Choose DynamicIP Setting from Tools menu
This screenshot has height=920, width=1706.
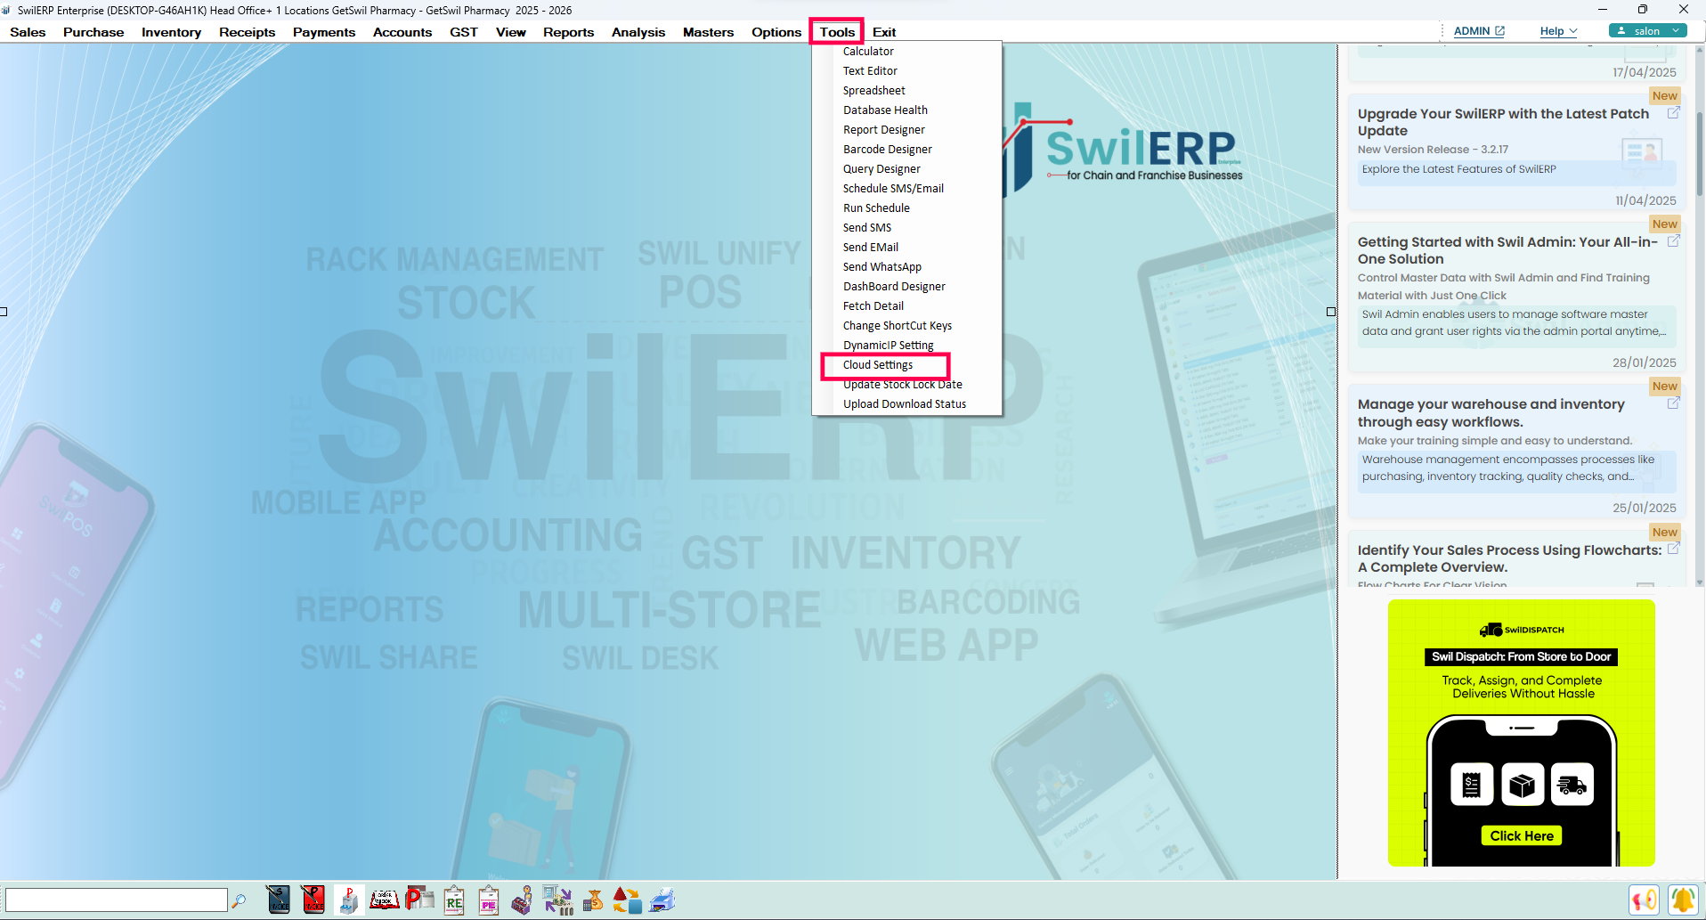pos(888,346)
